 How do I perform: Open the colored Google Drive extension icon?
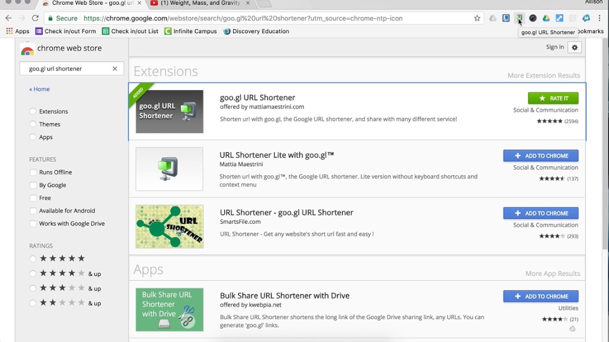(x=546, y=18)
